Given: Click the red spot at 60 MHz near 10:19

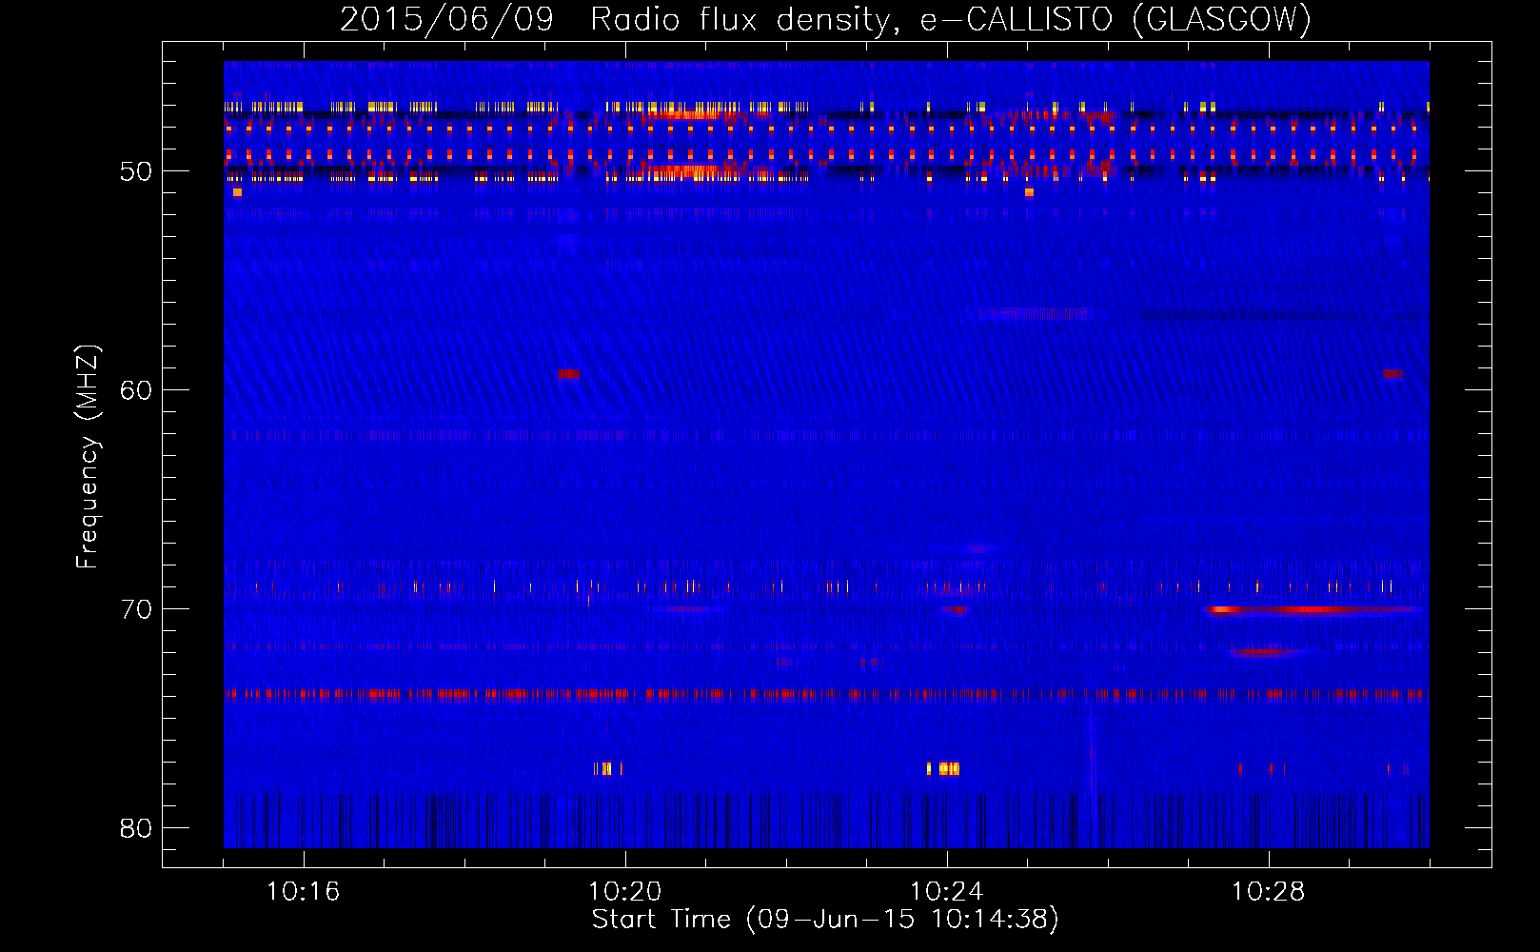Looking at the screenshot, I should coord(568,374).
